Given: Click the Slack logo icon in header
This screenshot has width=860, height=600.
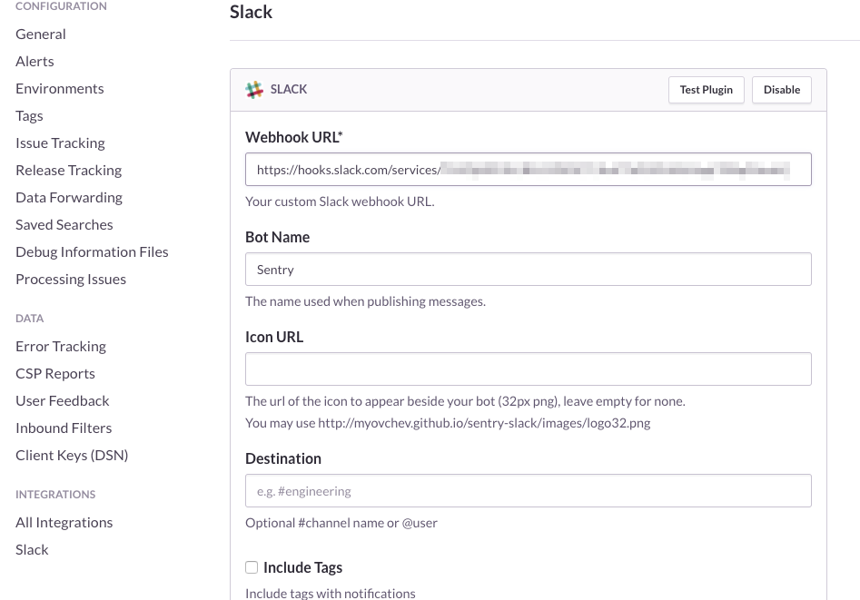Looking at the screenshot, I should 254,90.
